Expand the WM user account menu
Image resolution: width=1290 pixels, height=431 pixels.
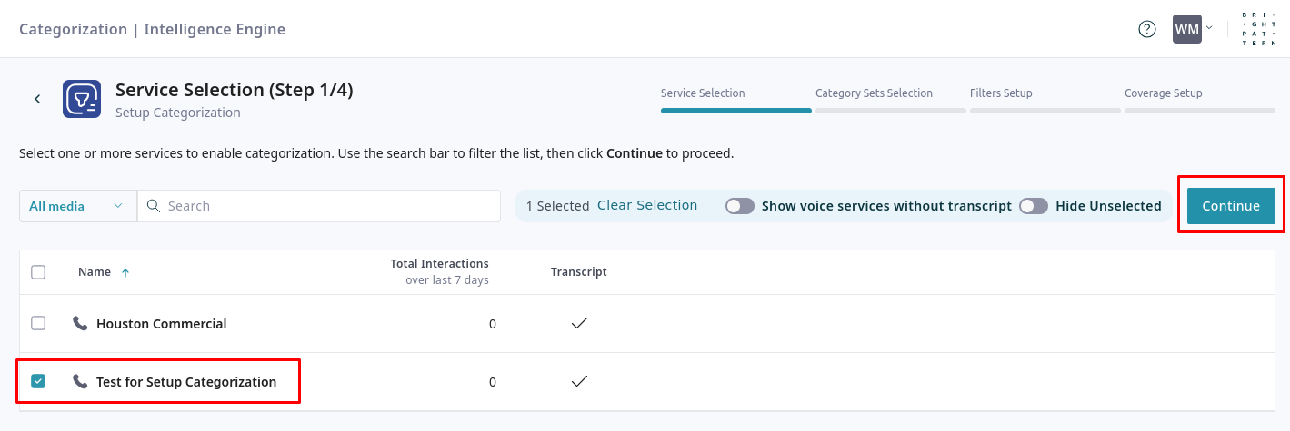[x=1193, y=29]
